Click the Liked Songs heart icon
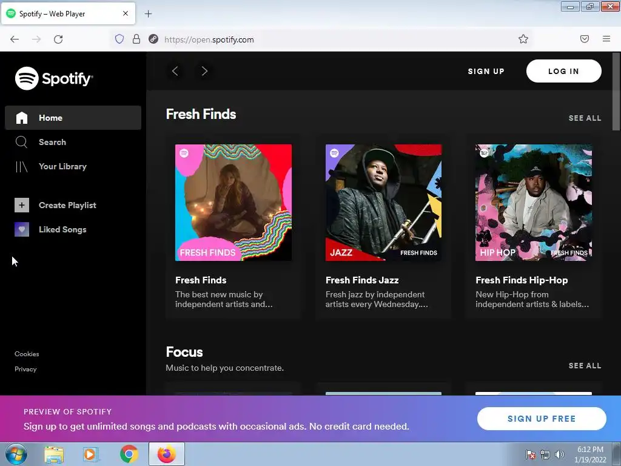 pyautogui.click(x=22, y=229)
